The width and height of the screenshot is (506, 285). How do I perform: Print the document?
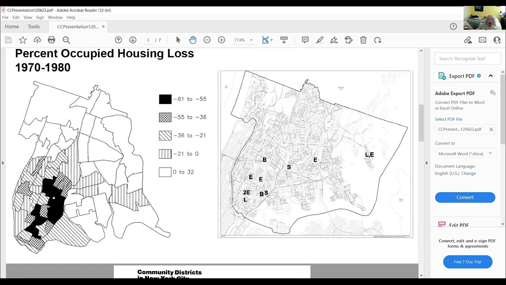coord(51,40)
